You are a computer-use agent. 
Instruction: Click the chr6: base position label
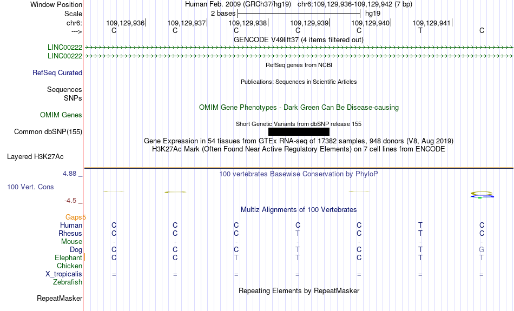[x=74, y=23]
